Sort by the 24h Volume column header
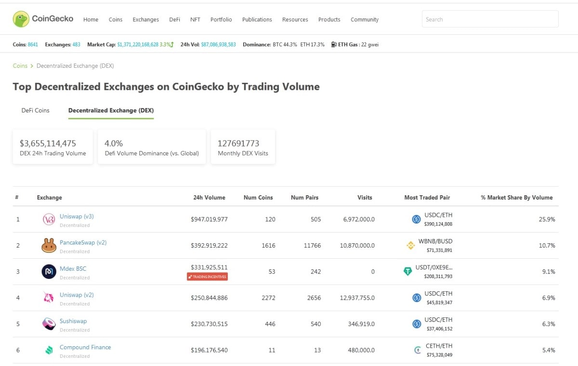The image size is (578, 366). point(209,197)
